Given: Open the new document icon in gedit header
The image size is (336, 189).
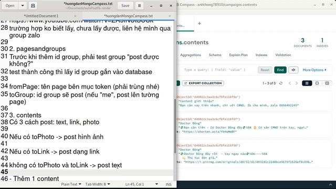Looking at the screenshot, I should click(x=33, y=6).
